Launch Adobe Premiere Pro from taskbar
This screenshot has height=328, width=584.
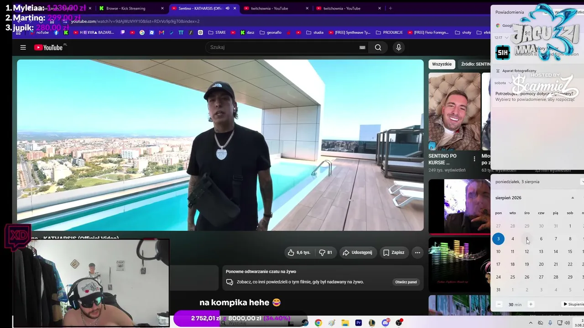point(359,323)
